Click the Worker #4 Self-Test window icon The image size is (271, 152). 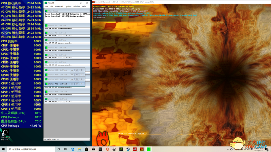tap(46, 40)
